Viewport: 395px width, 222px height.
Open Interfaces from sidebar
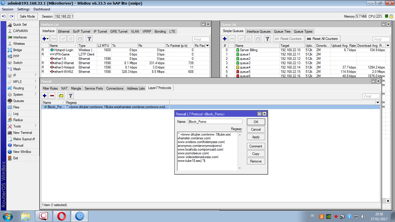point(20,37)
